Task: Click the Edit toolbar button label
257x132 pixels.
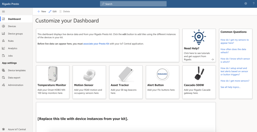Action: (54, 12)
